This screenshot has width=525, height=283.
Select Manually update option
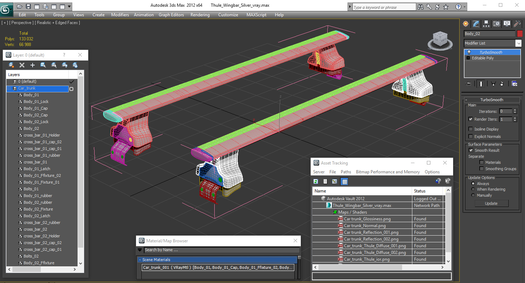[473, 195]
